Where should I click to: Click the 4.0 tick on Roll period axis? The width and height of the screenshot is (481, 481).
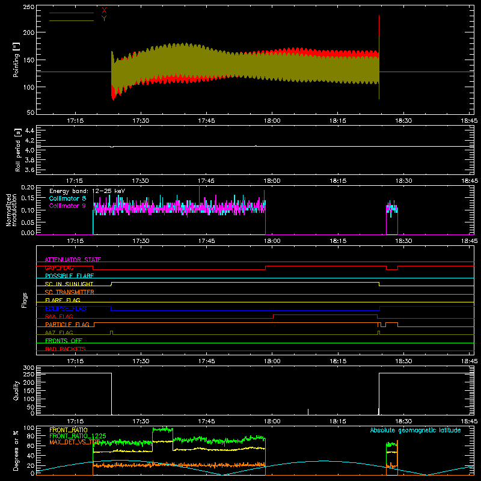pos(29,150)
